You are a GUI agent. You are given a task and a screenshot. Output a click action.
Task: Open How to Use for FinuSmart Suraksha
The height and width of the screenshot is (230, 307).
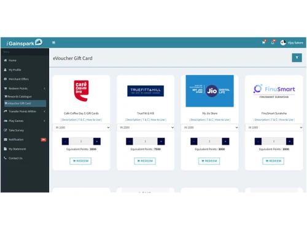(286, 120)
